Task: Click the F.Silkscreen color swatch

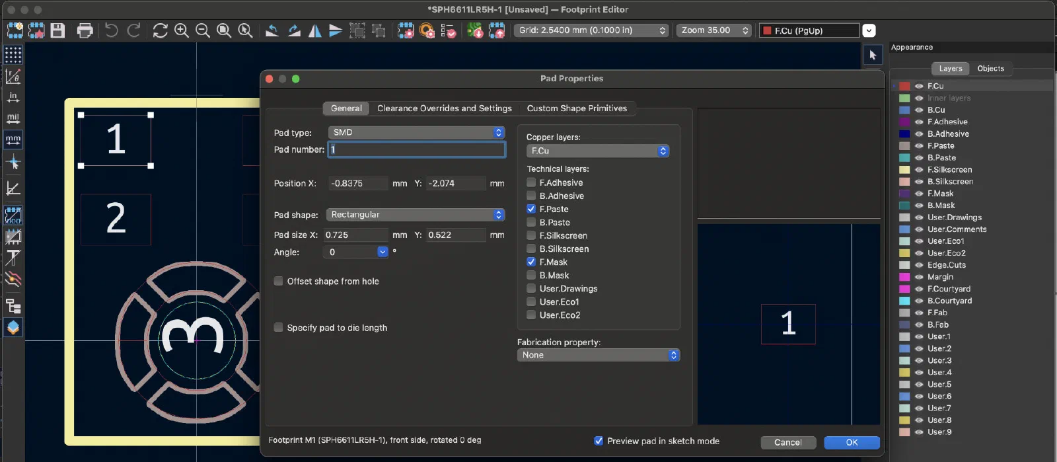Action: point(904,170)
